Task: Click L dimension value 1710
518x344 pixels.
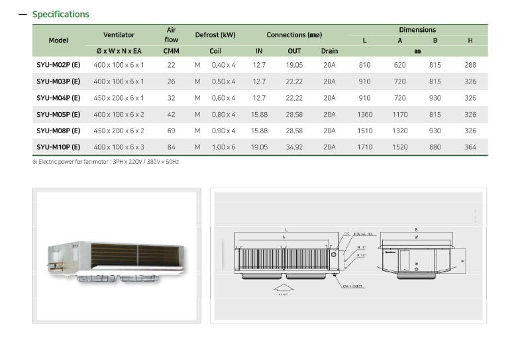Action: tap(364, 147)
